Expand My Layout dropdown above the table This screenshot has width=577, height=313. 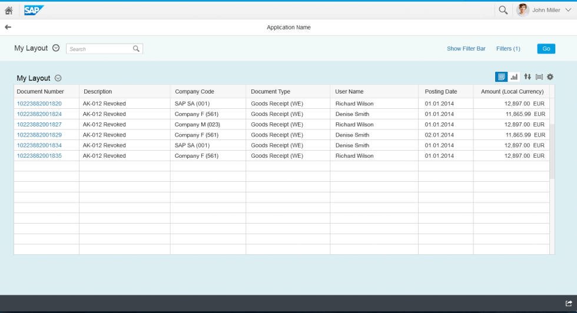pos(58,78)
